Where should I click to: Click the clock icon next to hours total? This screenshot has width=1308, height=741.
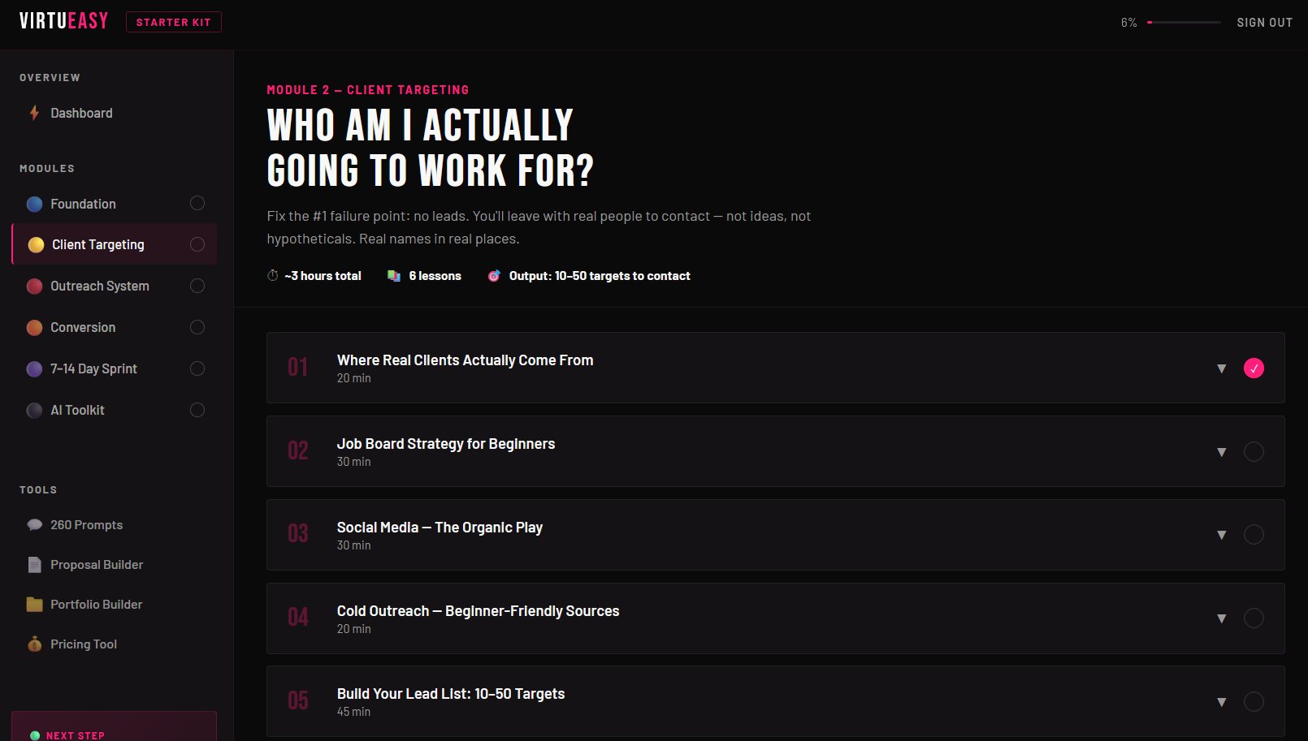coord(272,275)
